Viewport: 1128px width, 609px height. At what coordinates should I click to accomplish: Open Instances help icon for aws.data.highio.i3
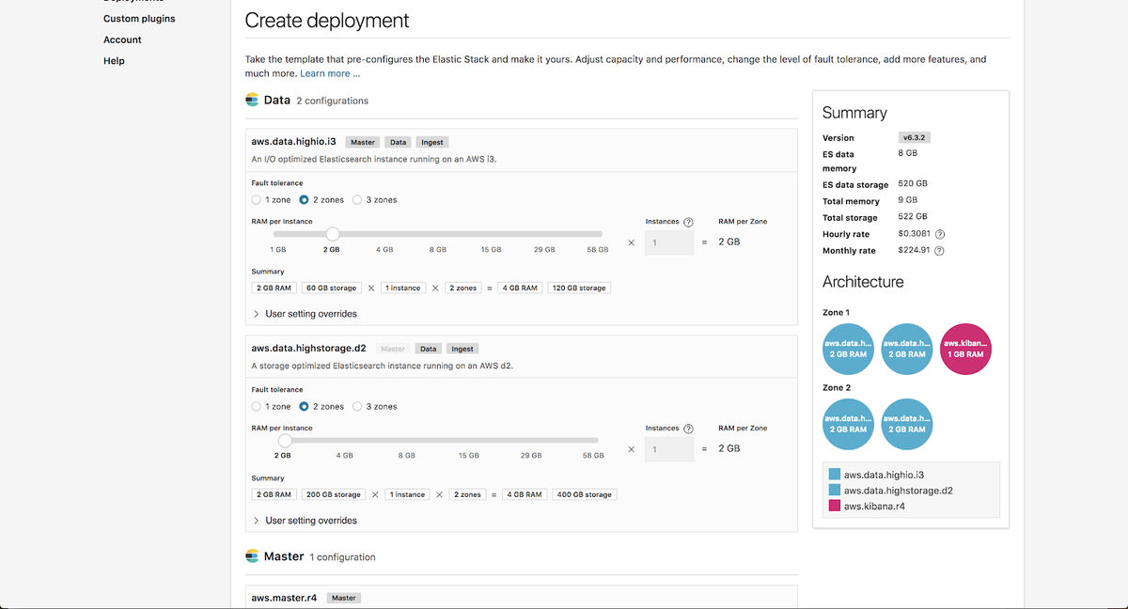coord(688,222)
